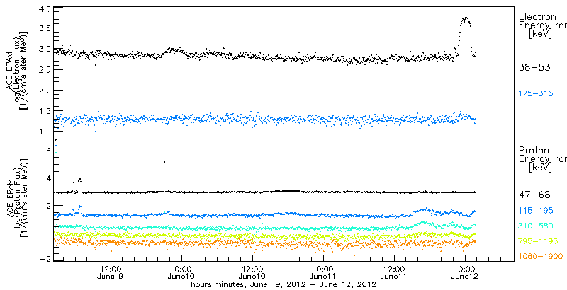The height and width of the screenshot is (290, 567).
Task: Click the 6 tick label on the proton axis
Action: 48,151
